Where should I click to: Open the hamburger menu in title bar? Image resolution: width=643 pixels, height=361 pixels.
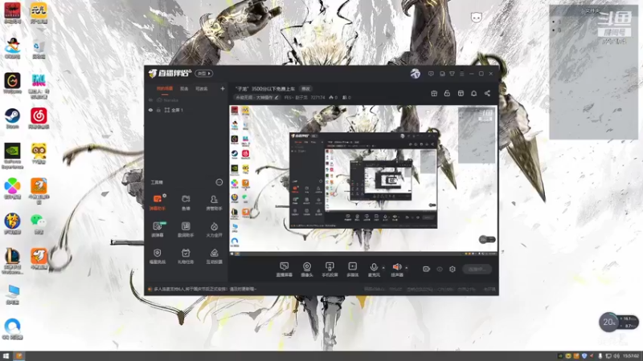[461, 74]
